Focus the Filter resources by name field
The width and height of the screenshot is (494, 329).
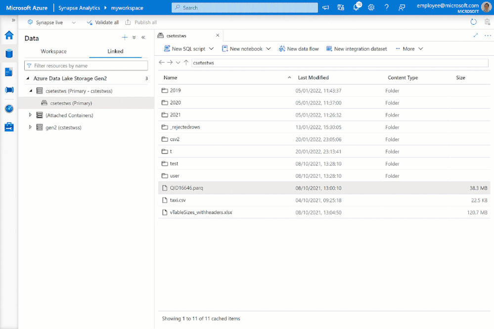(86, 66)
